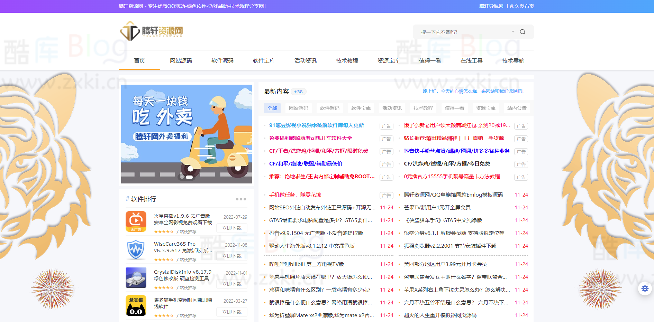
Task: Click the WiseCare365 shield icon
Action: tap(136, 249)
